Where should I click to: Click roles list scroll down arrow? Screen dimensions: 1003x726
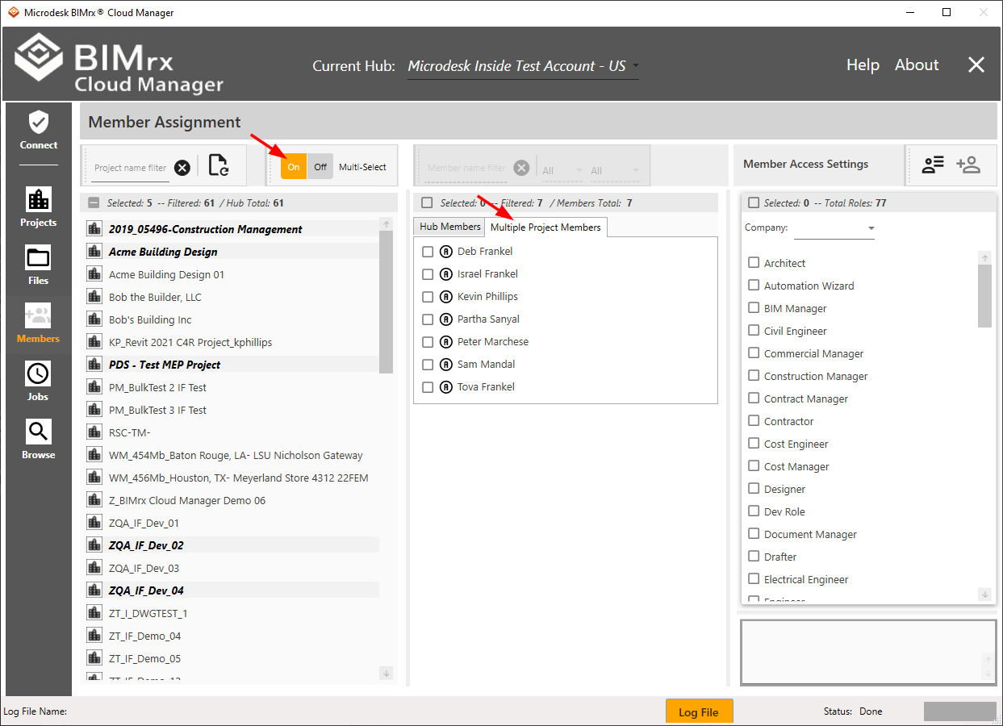click(984, 594)
